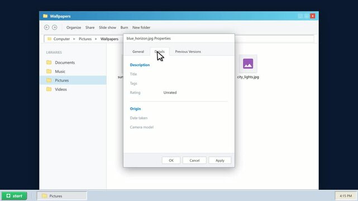This screenshot has width=358, height=201.
Task: Start a Slide show
Action: pyautogui.click(x=108, y=27)
